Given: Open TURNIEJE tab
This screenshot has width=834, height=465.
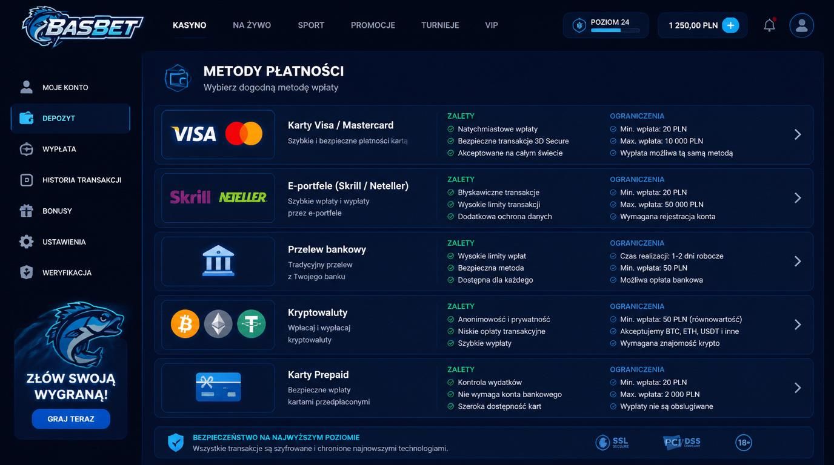Looking at the screenshot, I should (440, 25).
